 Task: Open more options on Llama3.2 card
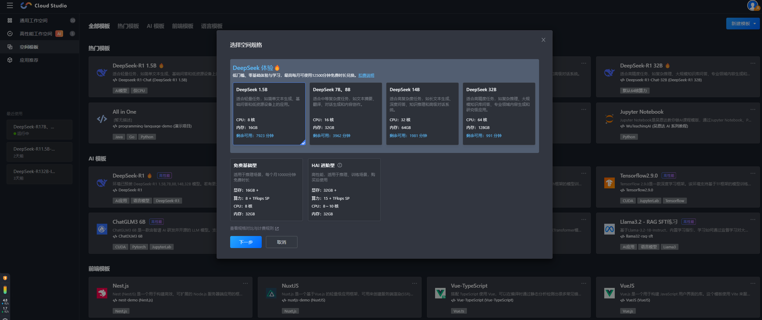pos(753,220)
